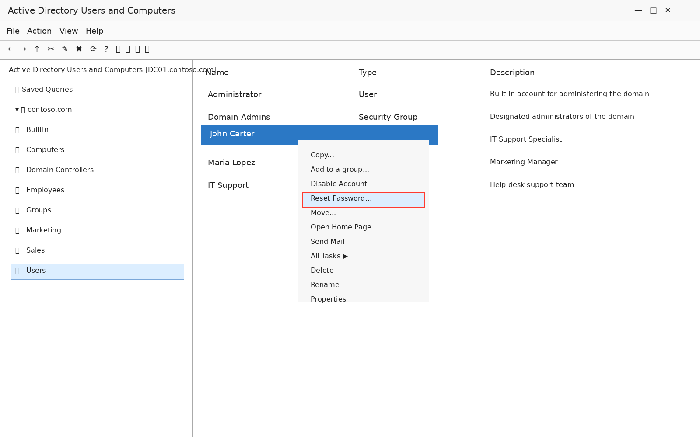The height and width of the screenshot is (437, 700).
Task: Select the Saved Queries tree node
Action: click(x=44, y=90)
